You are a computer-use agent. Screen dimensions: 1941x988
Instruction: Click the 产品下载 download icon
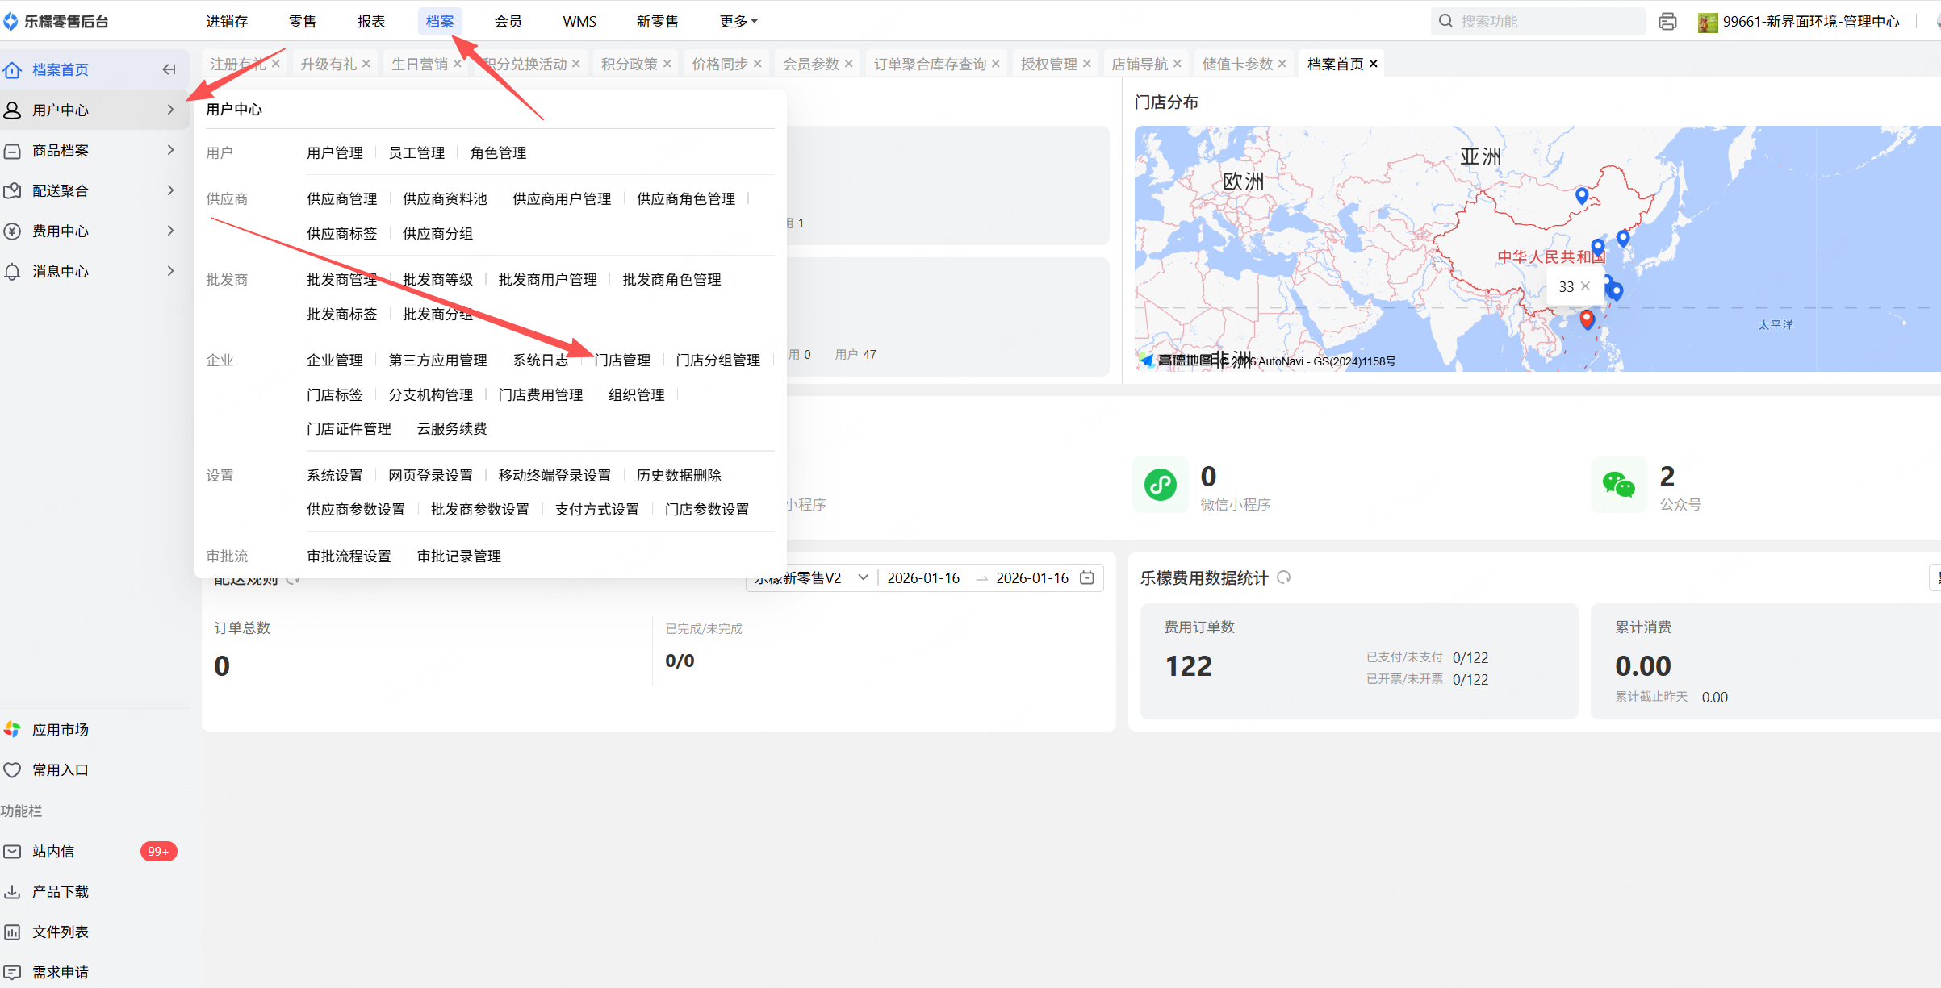[x=13, y=892]
